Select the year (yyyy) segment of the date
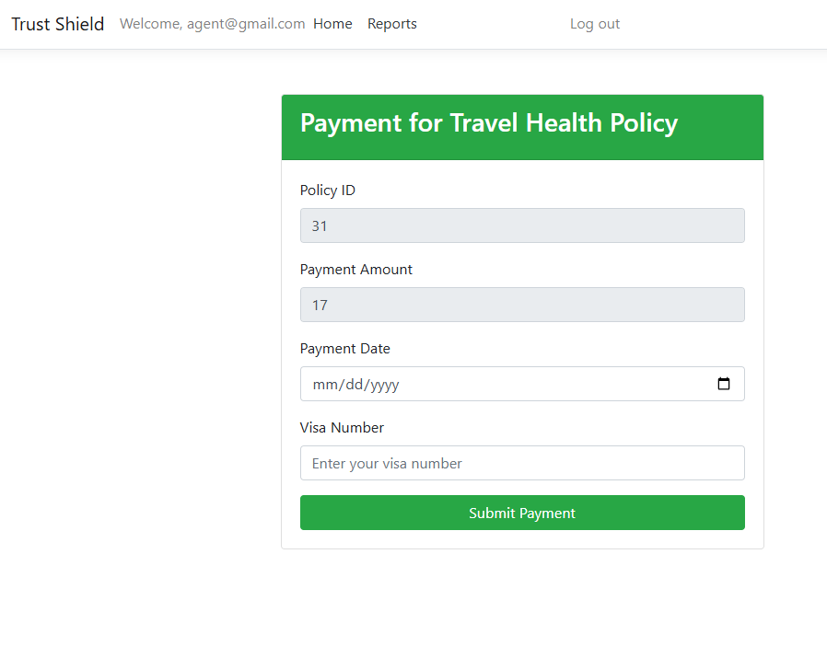This screenshot has height=658, width=827. 383,385
